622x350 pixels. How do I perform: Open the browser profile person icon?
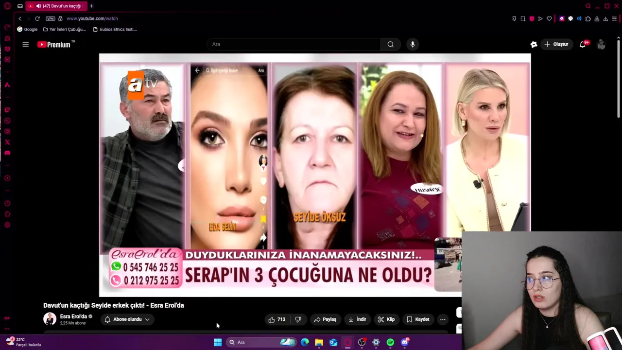tap(597, 18)
